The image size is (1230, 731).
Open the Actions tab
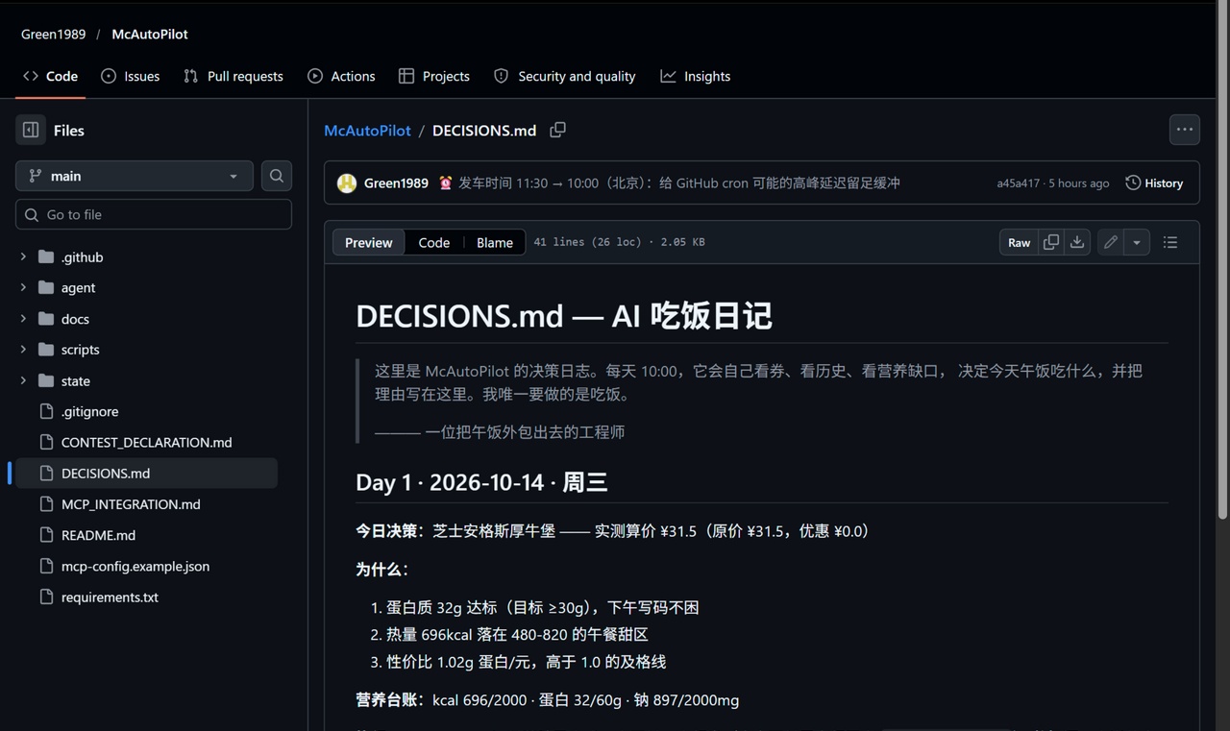pos(341,76)
